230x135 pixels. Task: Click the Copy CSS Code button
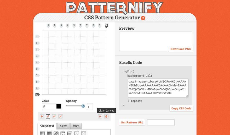click(181, 108)
